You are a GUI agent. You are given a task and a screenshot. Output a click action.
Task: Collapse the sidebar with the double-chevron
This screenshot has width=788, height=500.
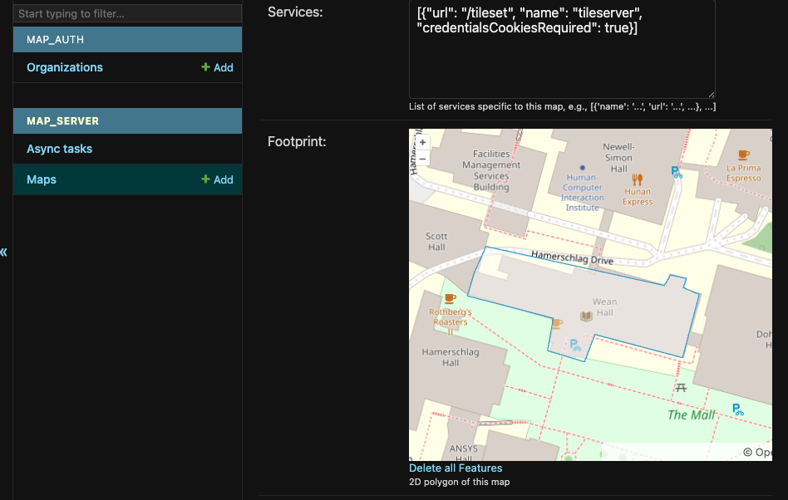coord(4,252)
